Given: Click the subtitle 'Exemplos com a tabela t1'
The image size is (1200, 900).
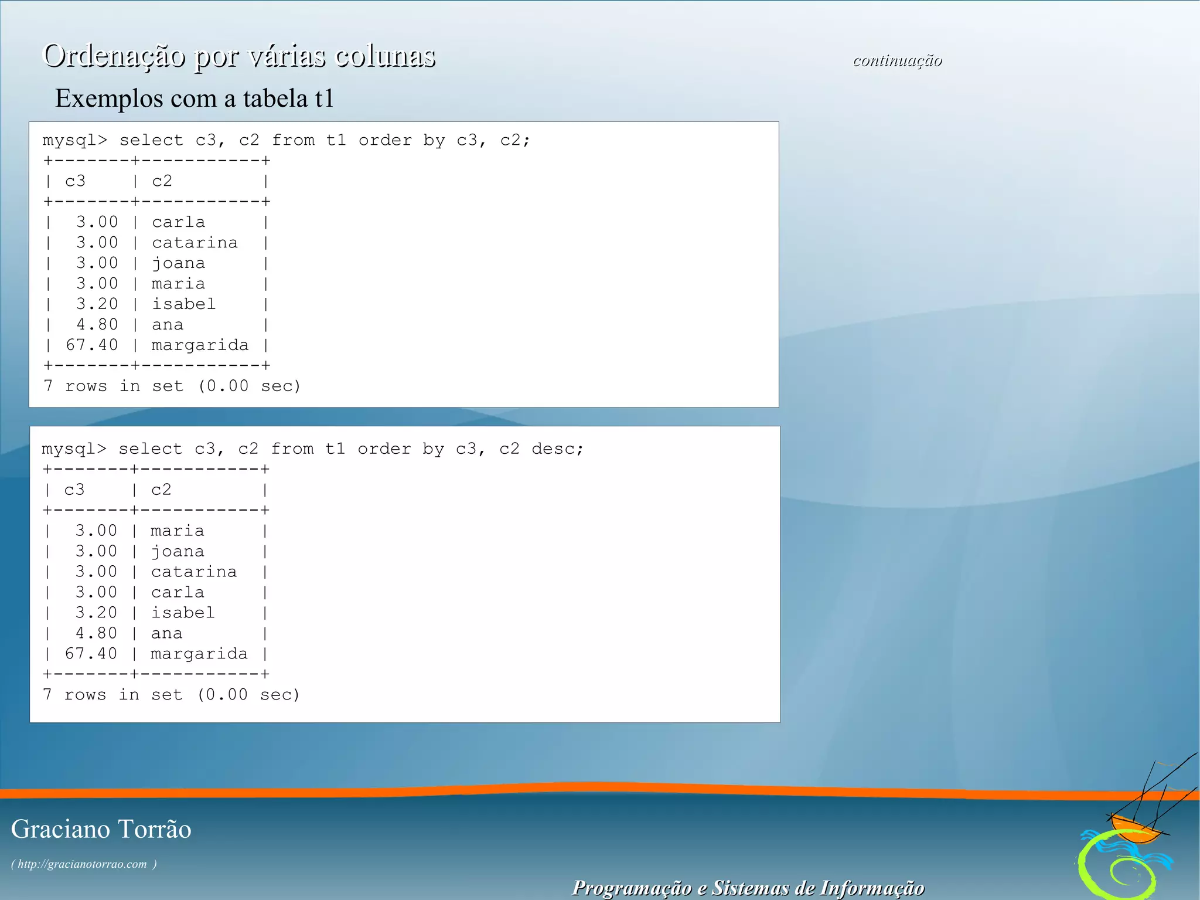Looking at the screenshot, I should (195, 98).
